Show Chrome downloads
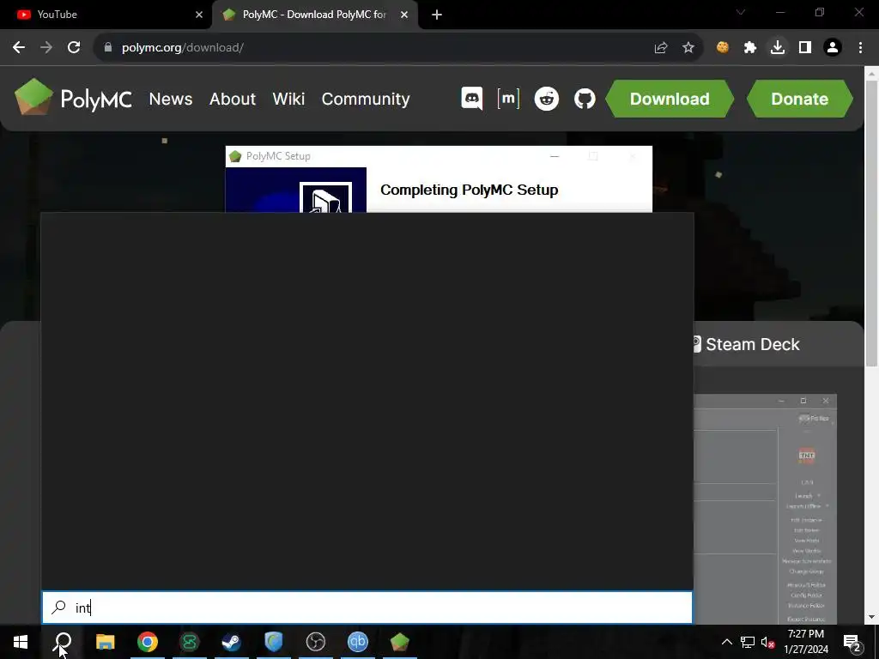Image resolution: width=879 pixels, height=659 pixels. pyautogui.click(x=778, y=48)
